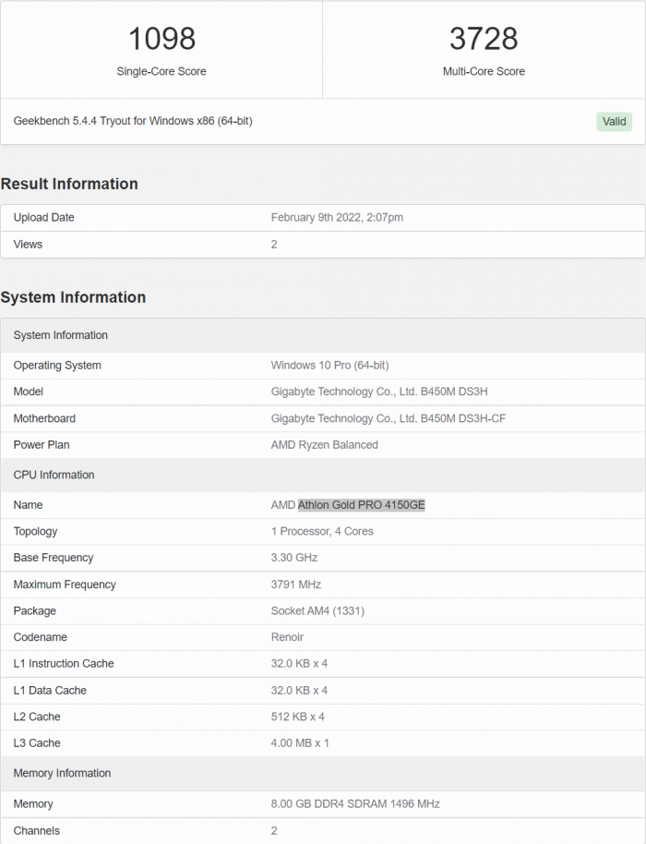
Task: Click the Geekbench 5.4.4 Tryout version text
Action: [133, 121]
